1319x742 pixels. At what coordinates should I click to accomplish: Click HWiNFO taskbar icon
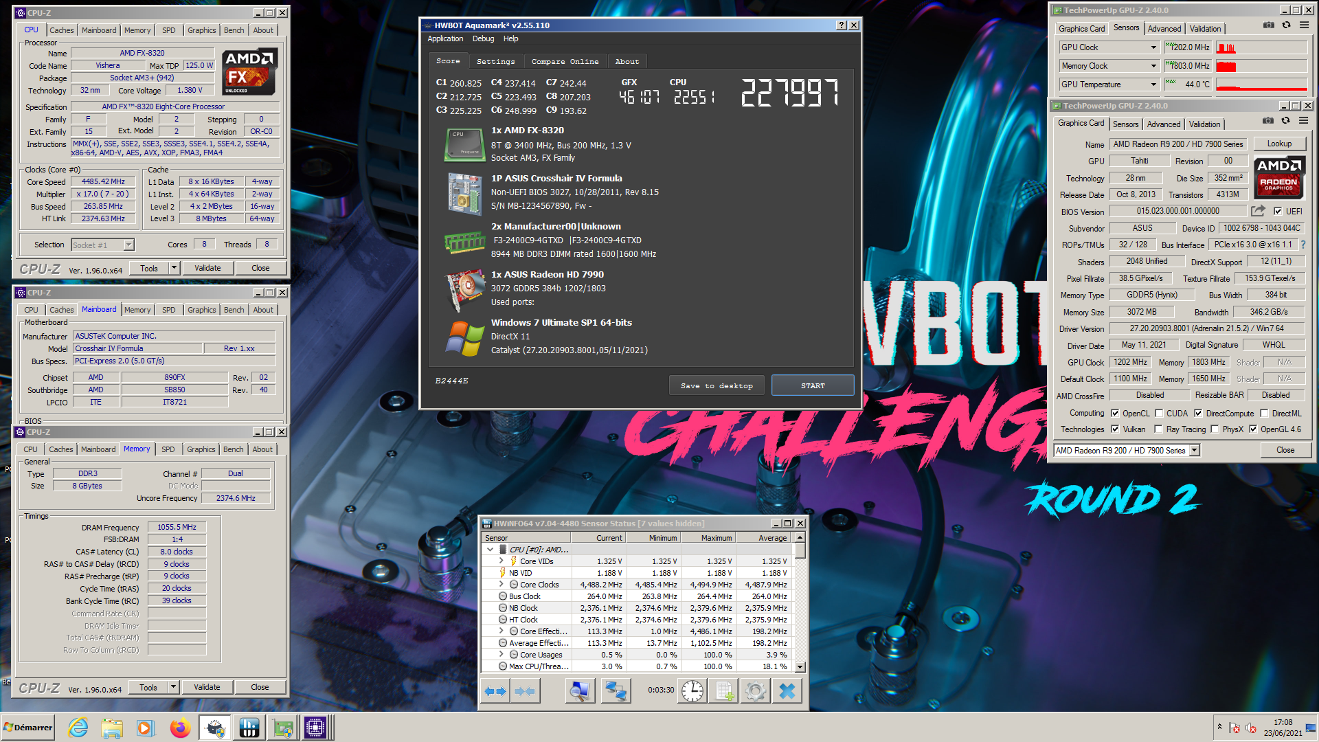[x=249, y=728]
